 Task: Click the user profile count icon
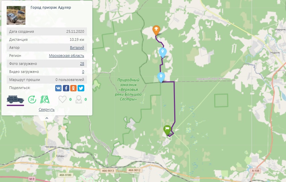79,99
